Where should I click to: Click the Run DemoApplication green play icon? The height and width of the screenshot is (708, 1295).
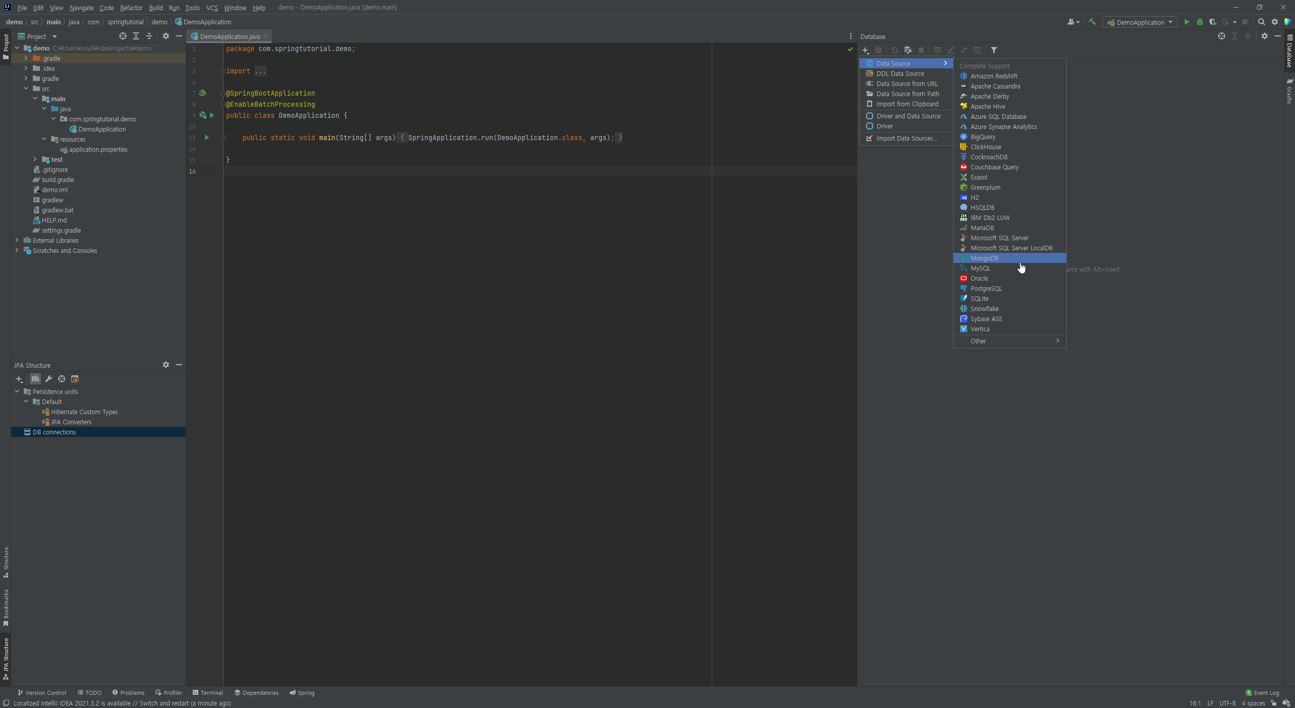tap(1186, 22)
